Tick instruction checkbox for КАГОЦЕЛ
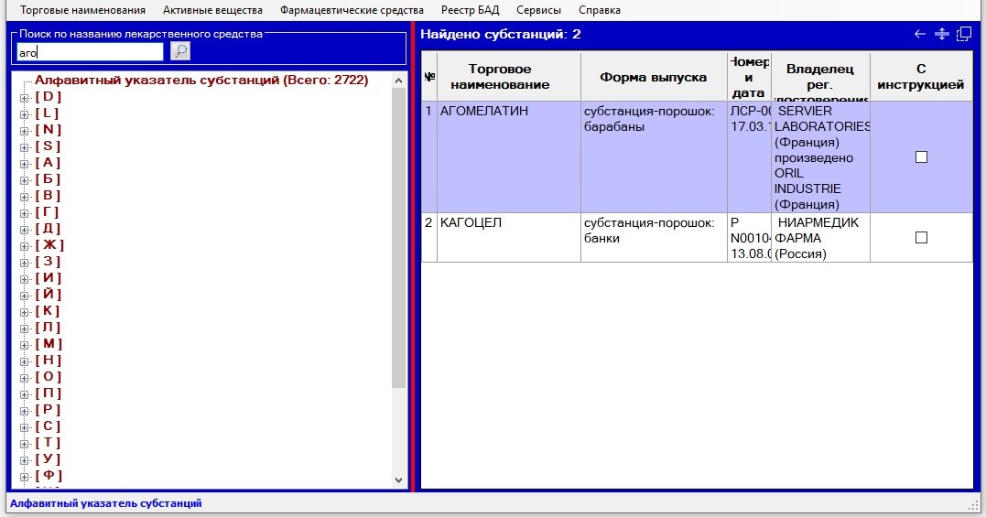The width and height of the screenshot is (986, 517). (x=921, y=238)
